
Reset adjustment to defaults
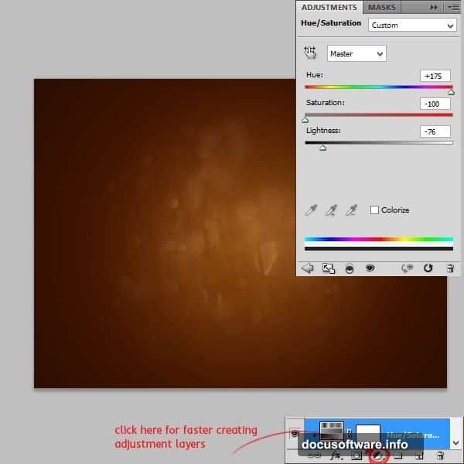click(428, 268)
